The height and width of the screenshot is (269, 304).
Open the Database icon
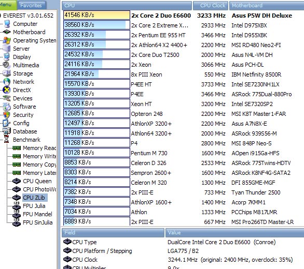coord(7,131)
